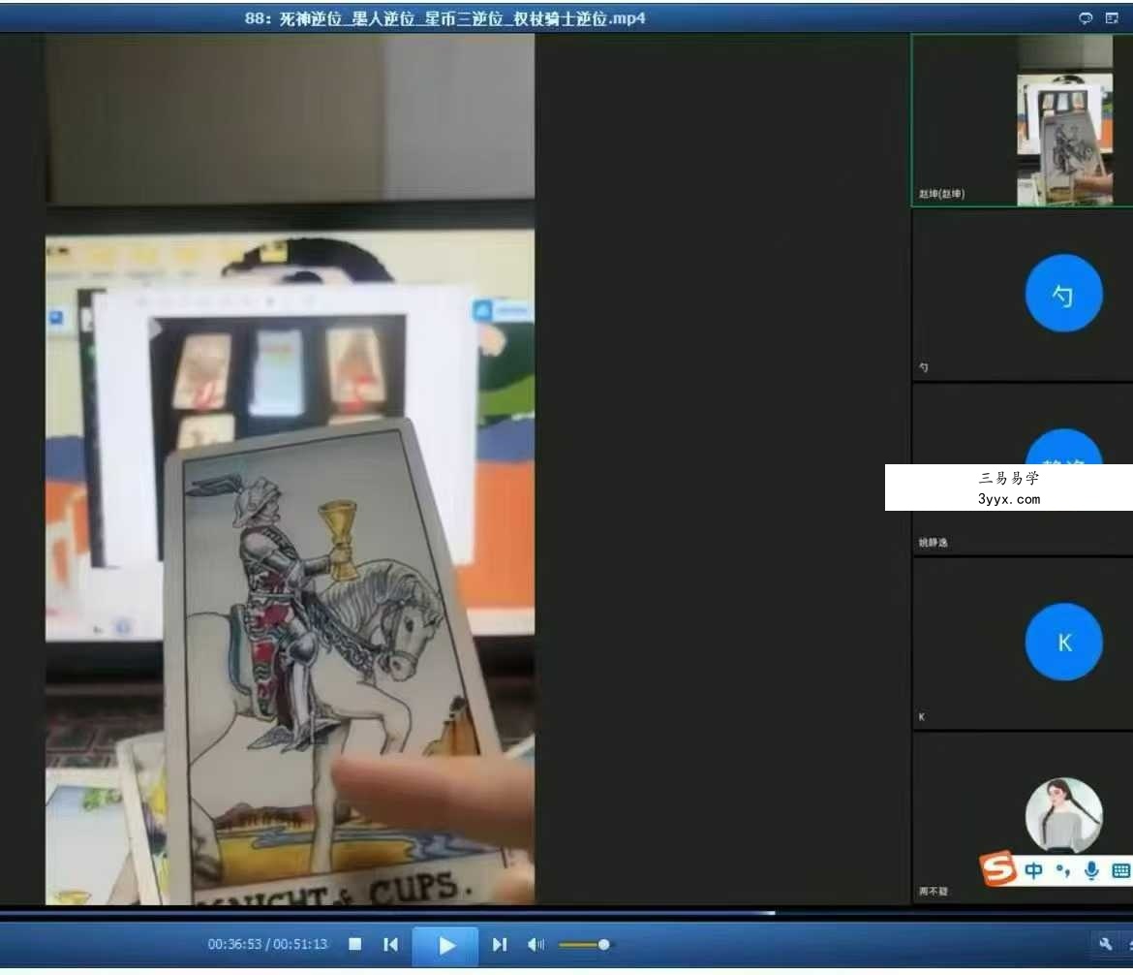Toggle Chinese input mode 中 button
1133x975 pixels.
tap(1034, 871)
